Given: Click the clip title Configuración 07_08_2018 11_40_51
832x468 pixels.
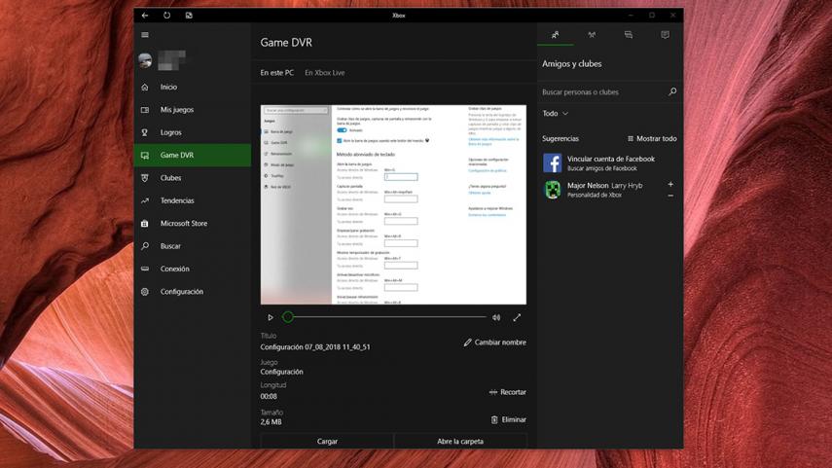Looking at the screenshot, I should click(x=315, y=347).
